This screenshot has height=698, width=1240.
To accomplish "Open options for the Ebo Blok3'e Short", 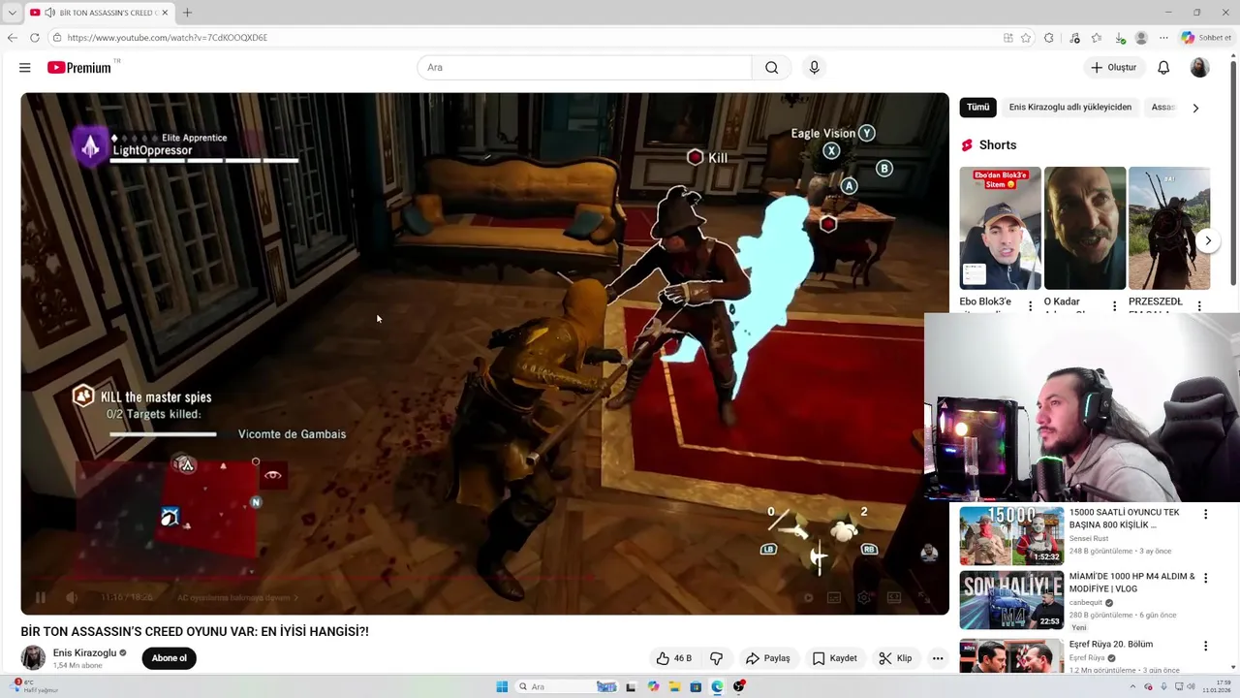I will [1030, 306].
